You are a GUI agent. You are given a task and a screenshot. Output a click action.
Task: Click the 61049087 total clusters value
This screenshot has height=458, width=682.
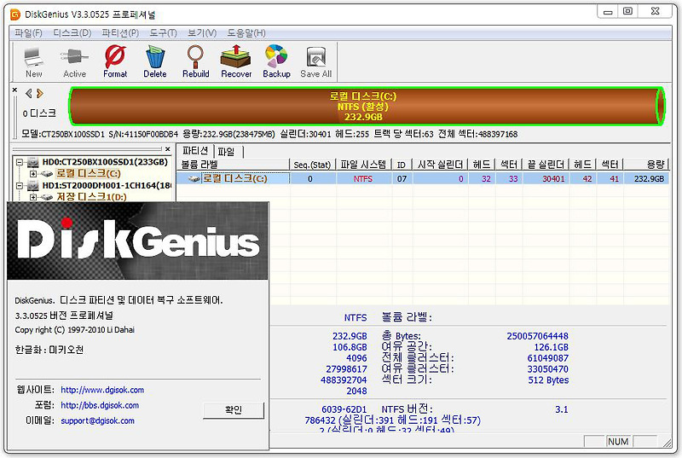[x=547, y=358]
